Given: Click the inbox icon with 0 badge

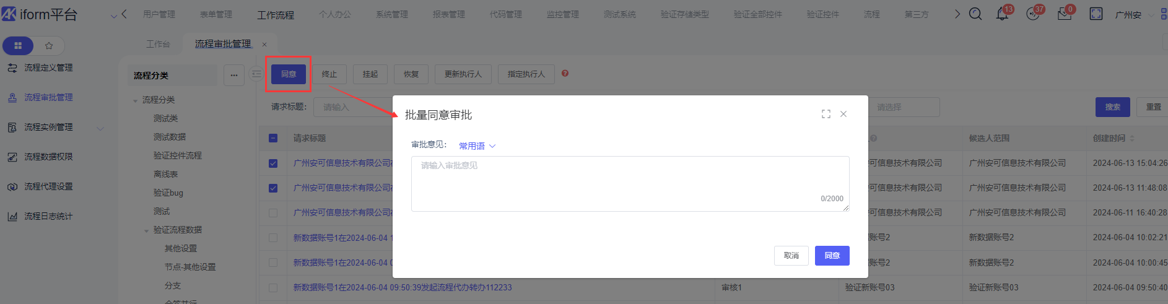Looking at the screenshot, I should pos(1064,14).
